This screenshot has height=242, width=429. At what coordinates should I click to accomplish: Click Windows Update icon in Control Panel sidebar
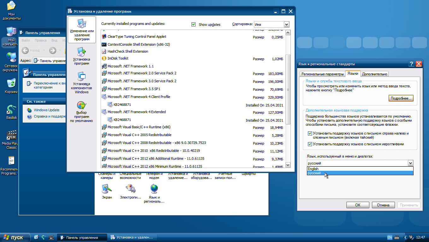click(29, 110)
